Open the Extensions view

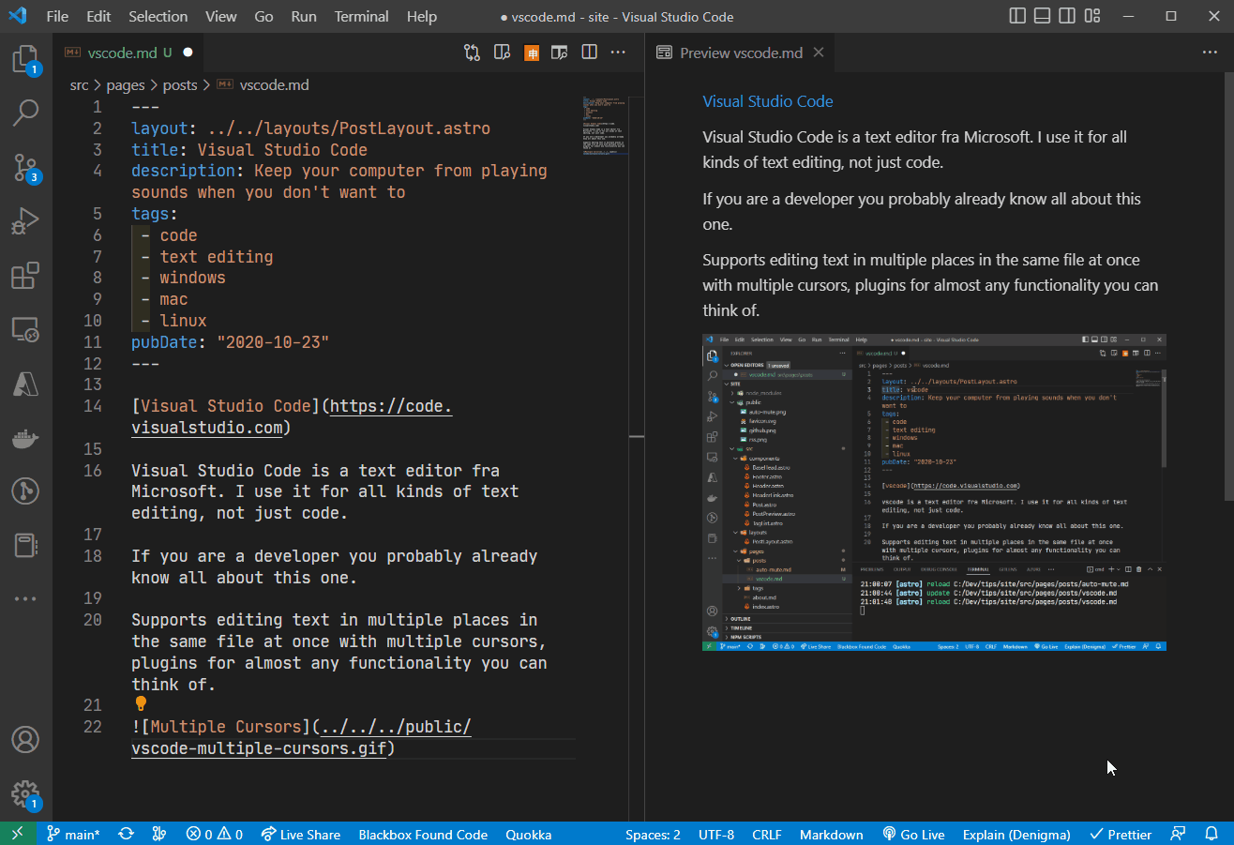[x=25, y=276]
